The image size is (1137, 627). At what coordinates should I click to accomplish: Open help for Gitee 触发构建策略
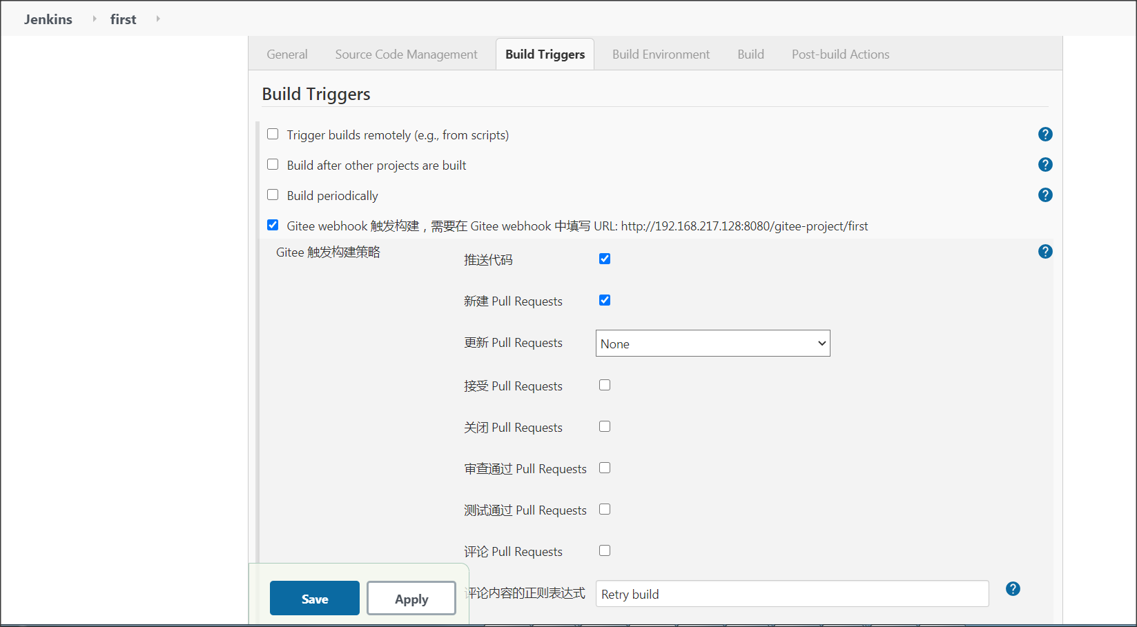click(x=1045, y=251)
